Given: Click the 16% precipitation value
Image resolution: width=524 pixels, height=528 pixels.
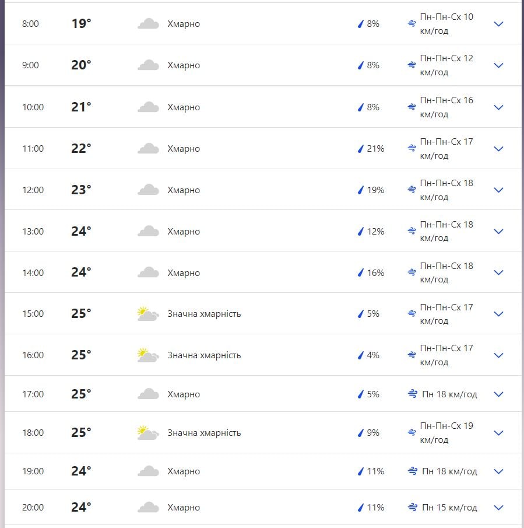Looking at the screenshot, I should [375, 273].
